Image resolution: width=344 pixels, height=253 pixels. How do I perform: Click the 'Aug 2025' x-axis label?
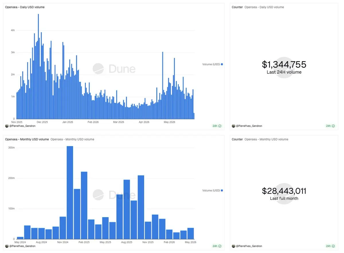coord(127,242)
